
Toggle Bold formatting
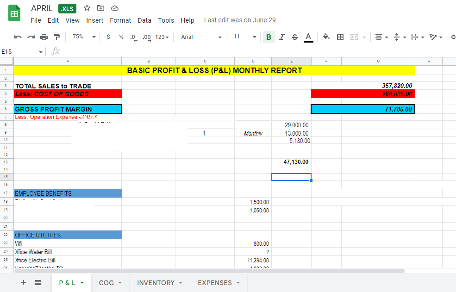coord(269,37)
